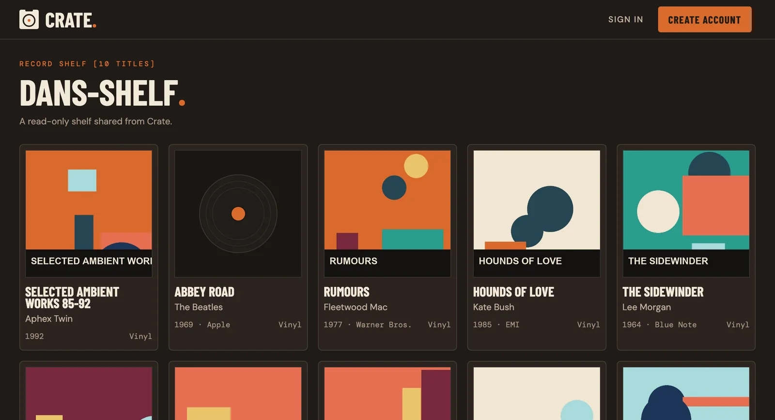
Task: Click the artist name Kate Bush
Action: click(494, 307)
